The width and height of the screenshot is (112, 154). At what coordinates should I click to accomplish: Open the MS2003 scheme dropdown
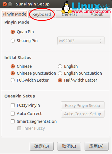click(81, 41)
